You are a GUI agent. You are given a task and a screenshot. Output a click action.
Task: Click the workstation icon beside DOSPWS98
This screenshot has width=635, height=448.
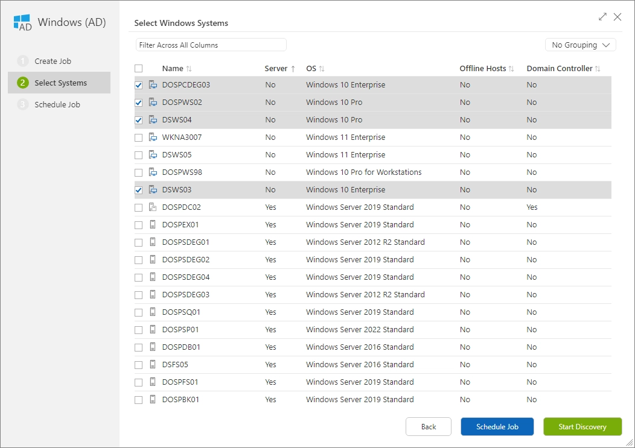tap(153, 172)
